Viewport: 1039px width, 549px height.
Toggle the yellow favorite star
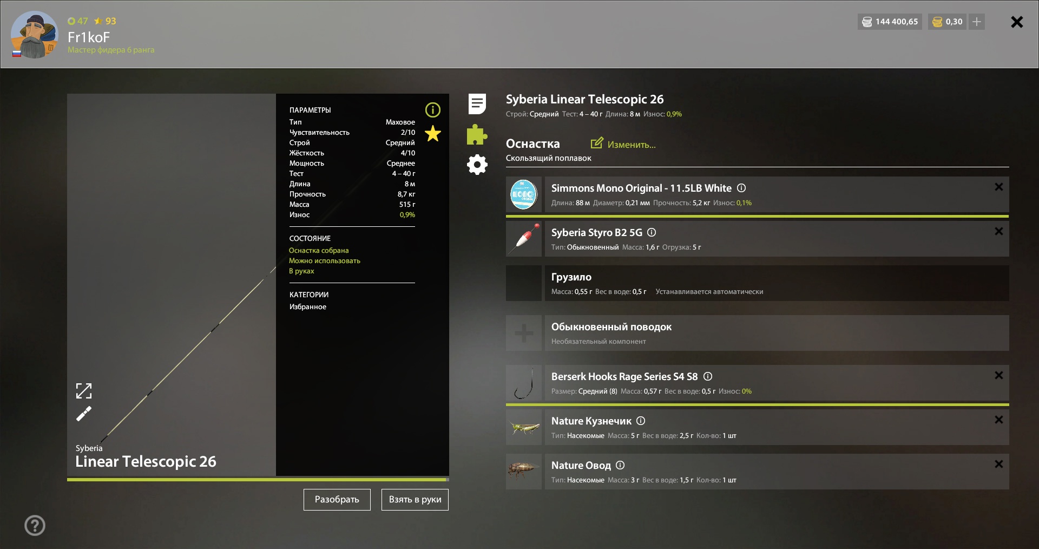click(433, 133)
